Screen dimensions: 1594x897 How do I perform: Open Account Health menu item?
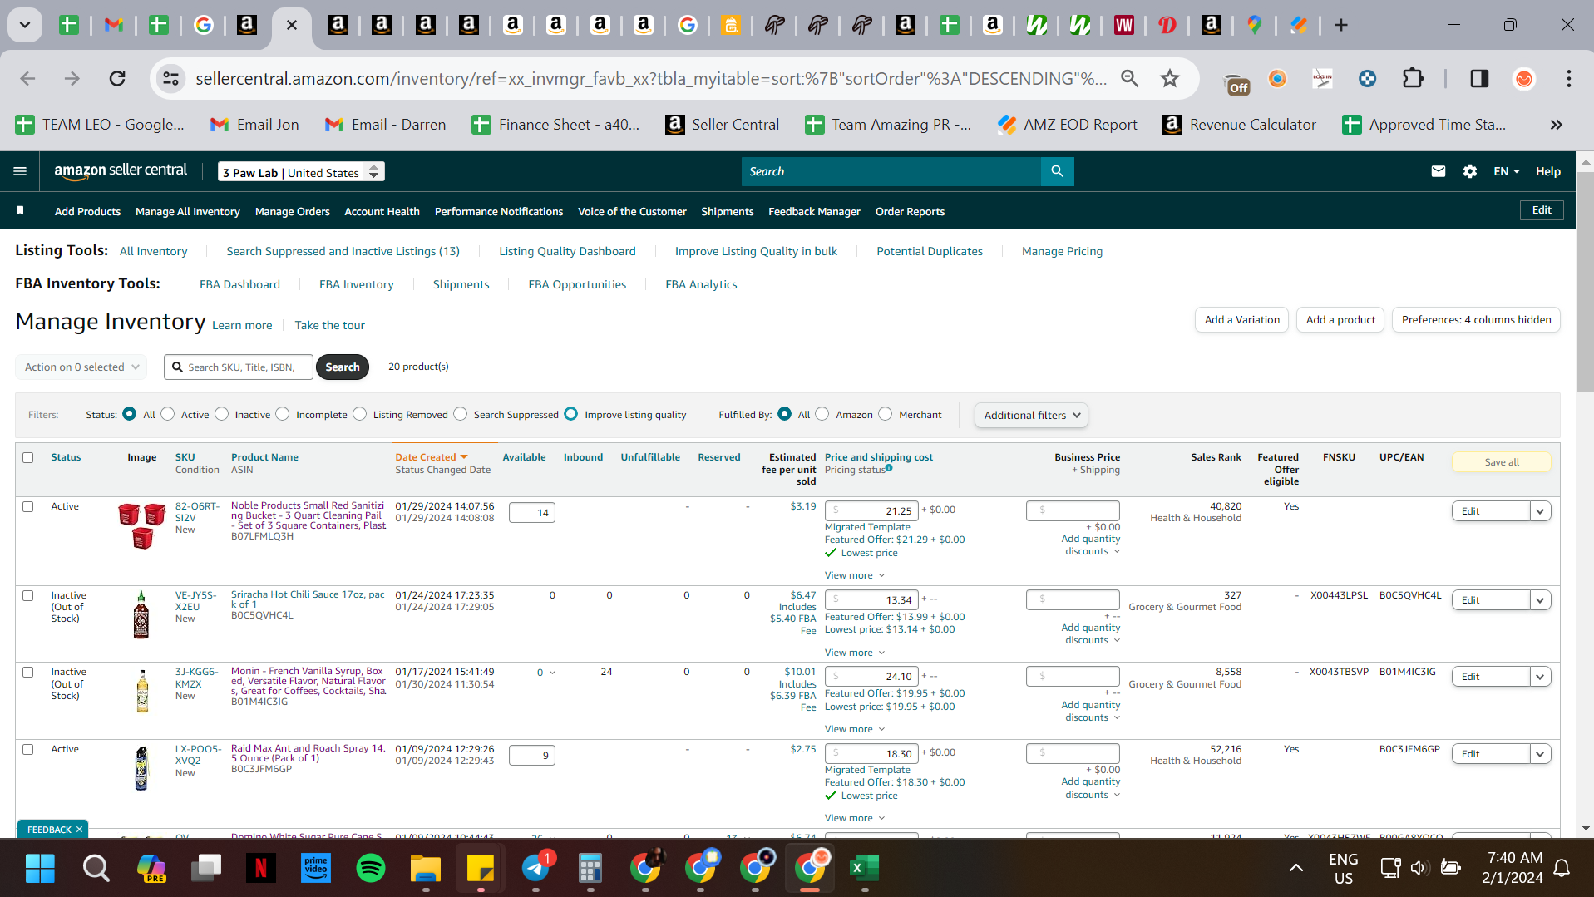coord(382,211)
